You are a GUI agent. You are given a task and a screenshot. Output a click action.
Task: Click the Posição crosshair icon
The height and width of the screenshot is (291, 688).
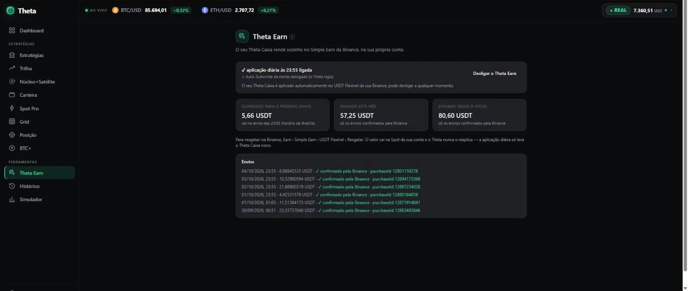click(12, 135)
